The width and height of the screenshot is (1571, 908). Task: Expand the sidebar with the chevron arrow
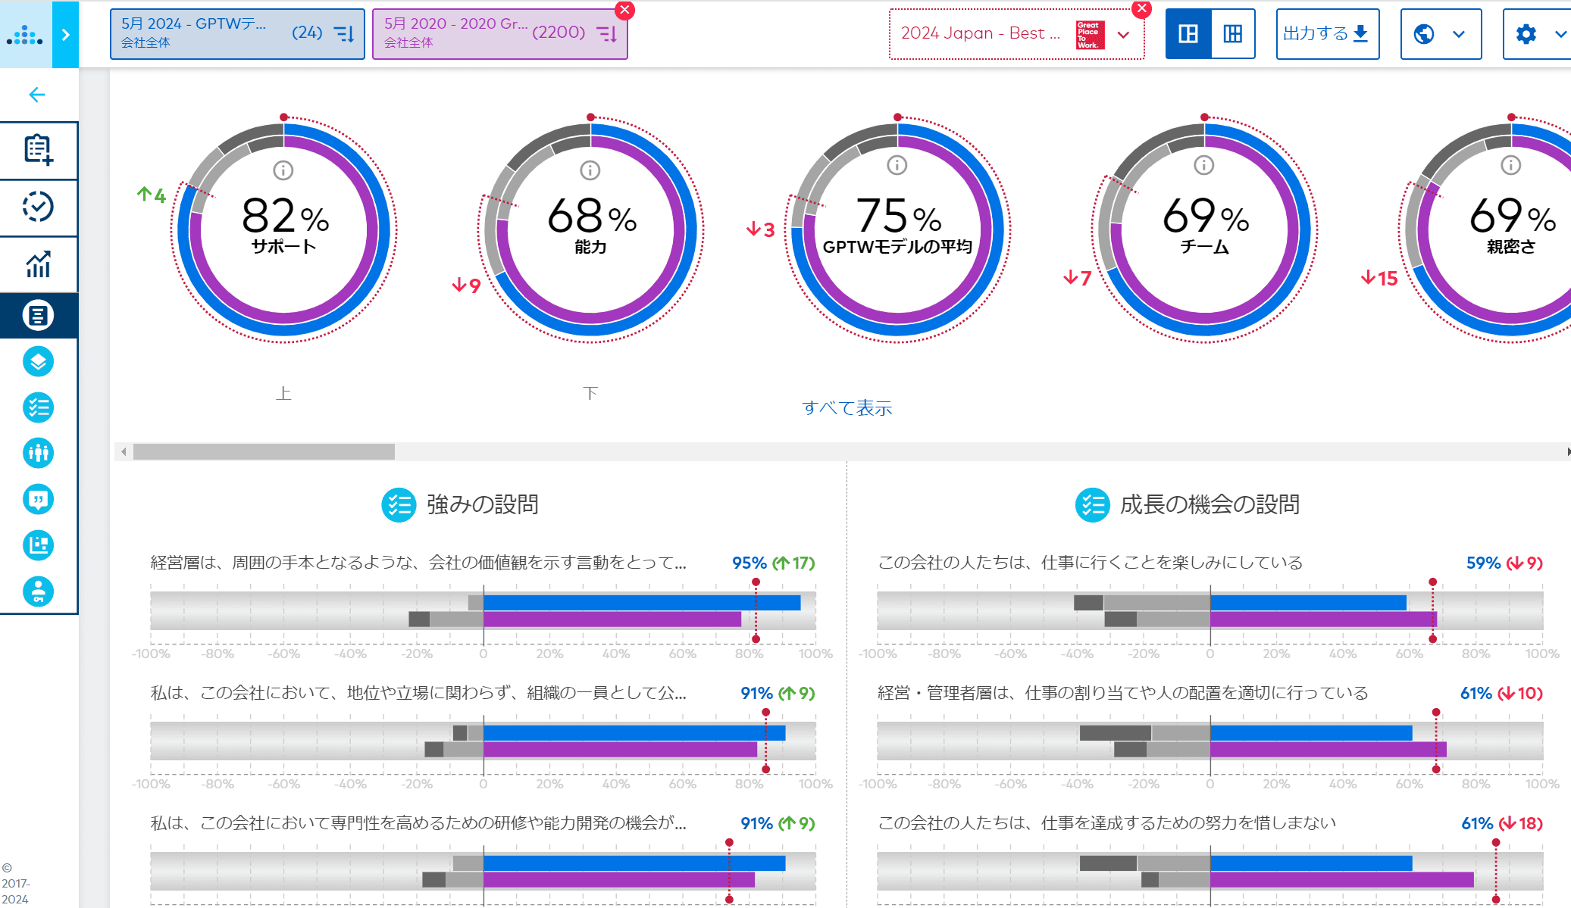tap(65, 34)
